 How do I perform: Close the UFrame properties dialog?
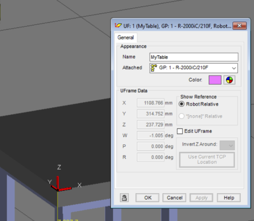click(x=240, y=26)
